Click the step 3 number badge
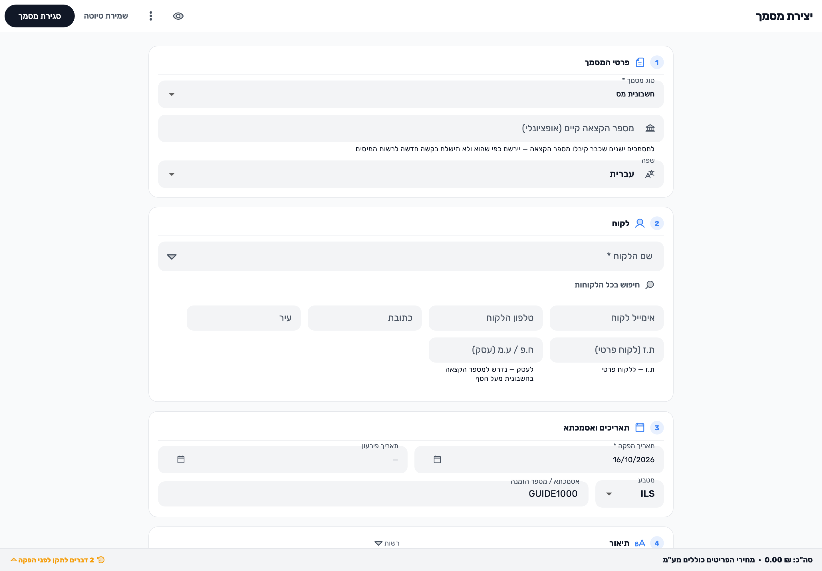822x571 pixels. (x=657, y=428)
